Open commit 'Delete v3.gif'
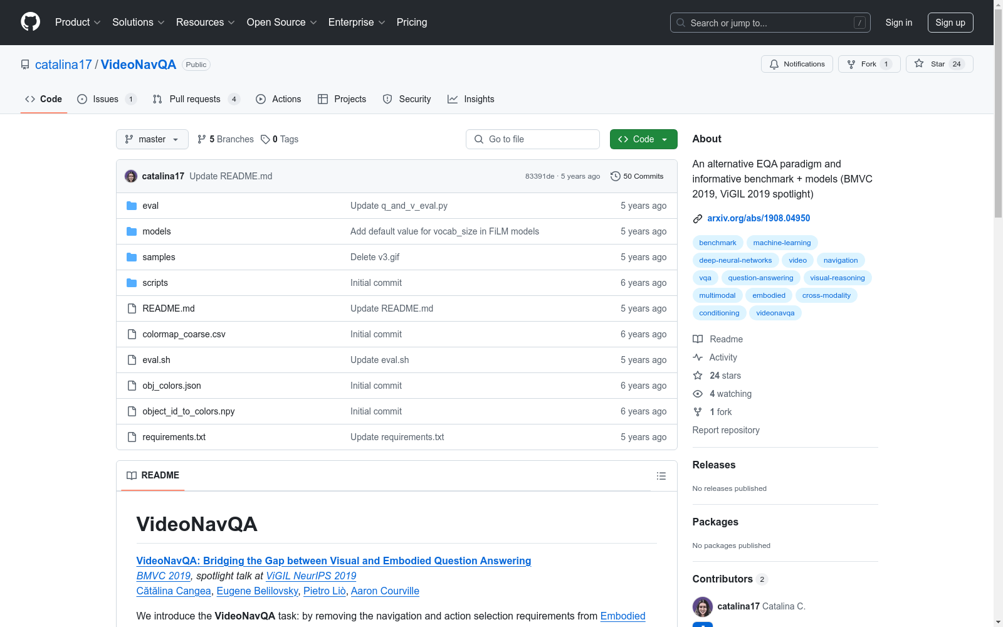Image resolution: width=1003 pixels, height=627 pixels. 375,257
